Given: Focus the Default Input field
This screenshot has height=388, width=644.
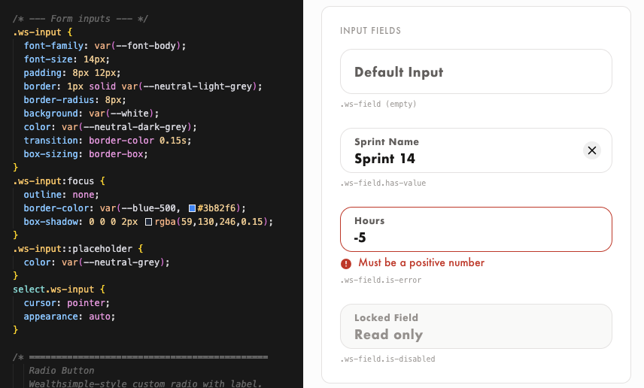Looking at the screenshot, I should [x=476, y=71].
